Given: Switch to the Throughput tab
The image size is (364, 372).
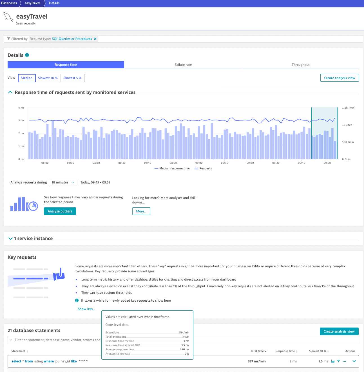Looking at the screenshot, I should click(x=300, y=65).
